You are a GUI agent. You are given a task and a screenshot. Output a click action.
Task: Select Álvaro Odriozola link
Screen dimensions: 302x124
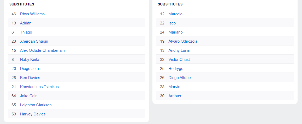click(x=183, y=41)
